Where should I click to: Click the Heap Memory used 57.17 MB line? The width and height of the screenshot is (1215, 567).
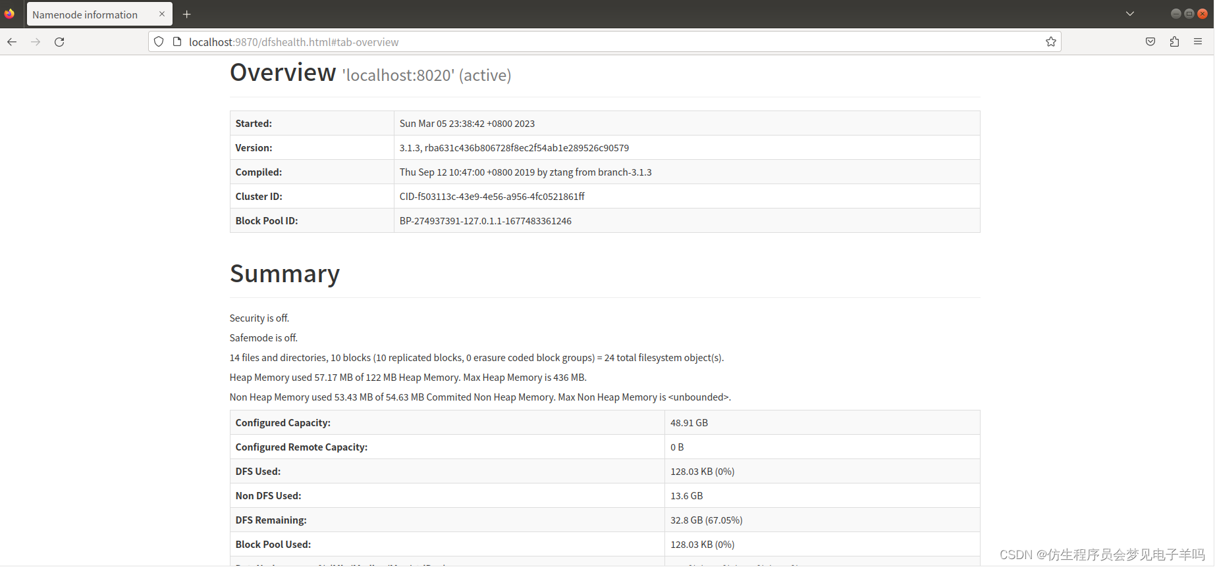[x=408, y=378]
